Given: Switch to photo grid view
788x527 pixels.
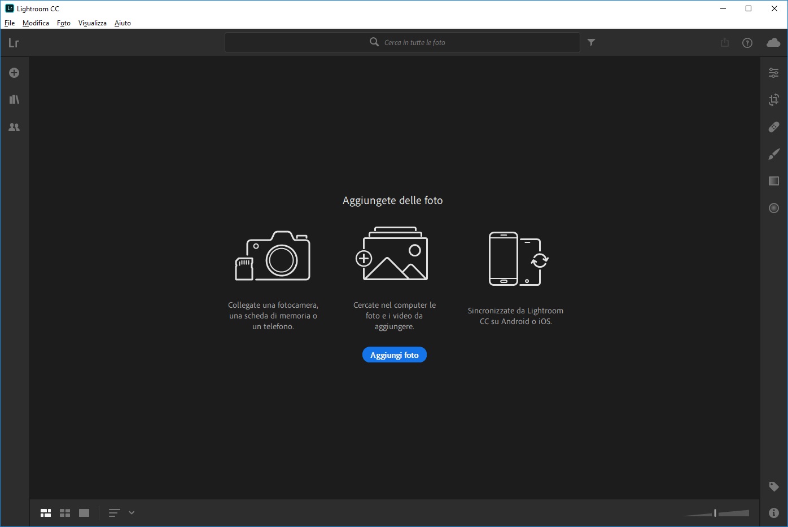Looking at the screenshot, I should point(46,513).
